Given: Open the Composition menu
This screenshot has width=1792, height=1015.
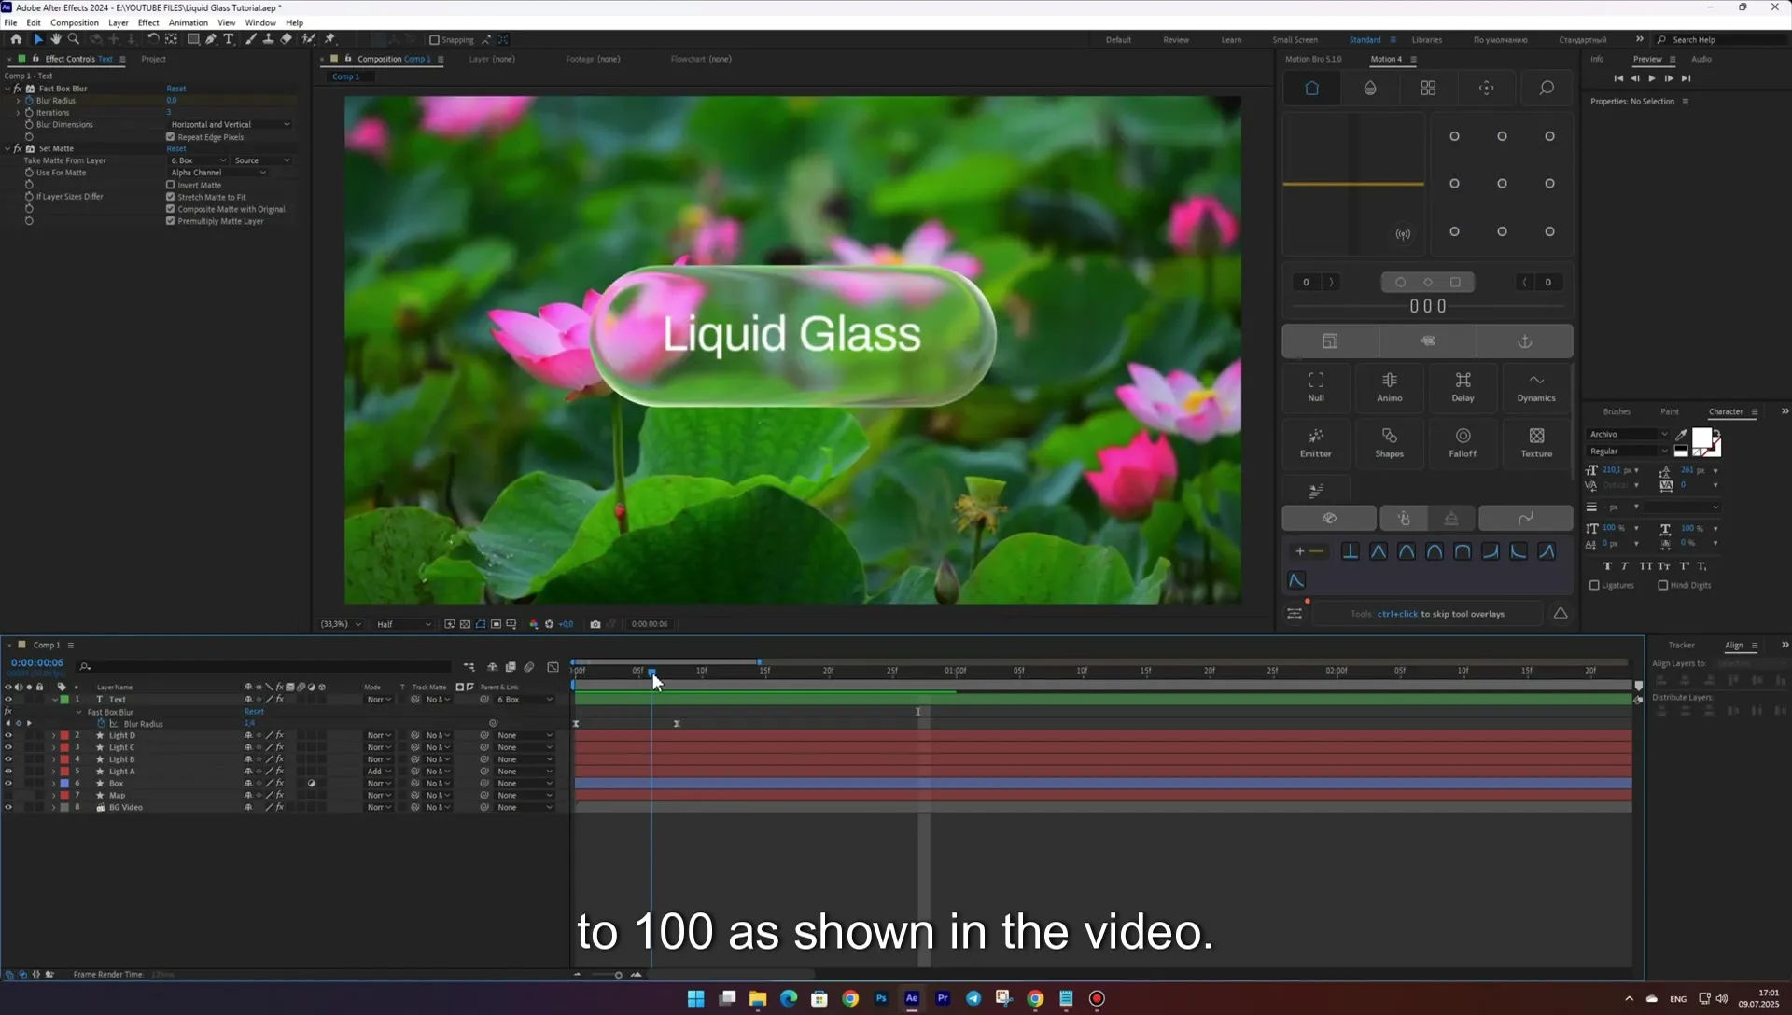Looking at the screenshot, I should point(75,22).
